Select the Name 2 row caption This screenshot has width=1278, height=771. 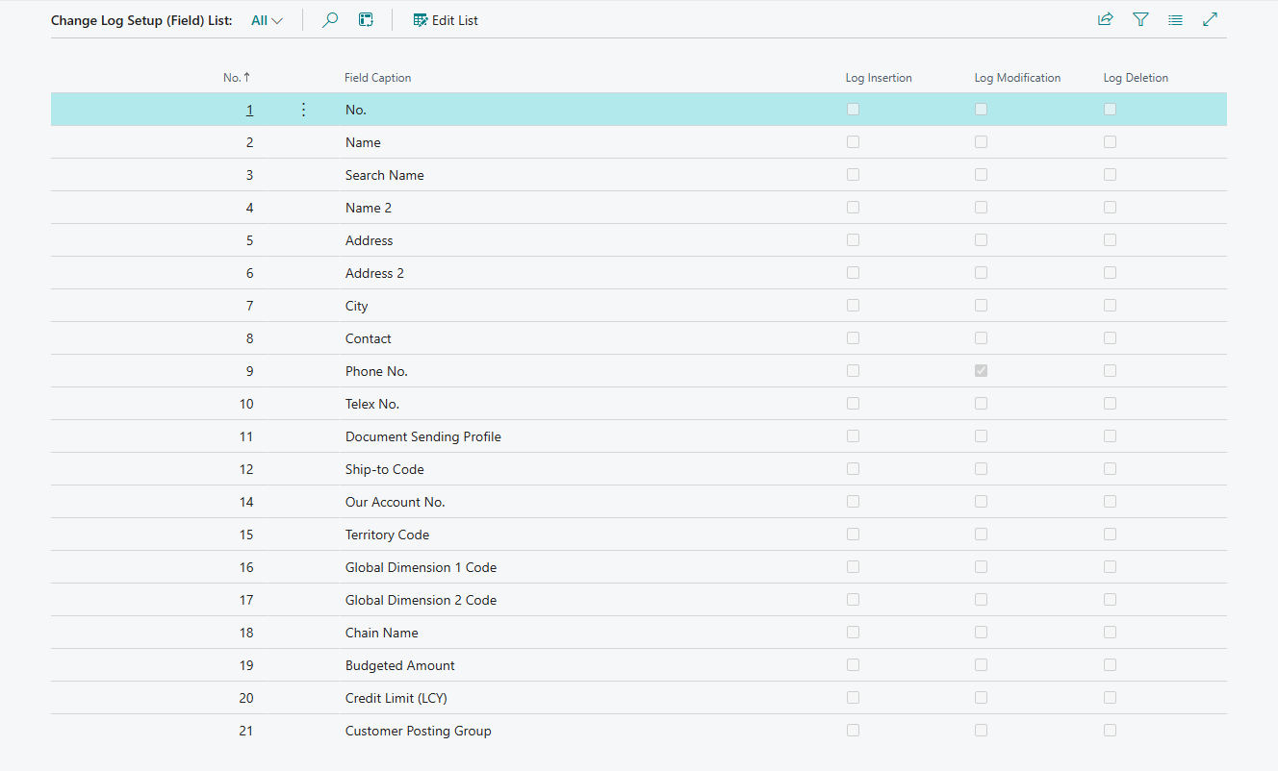click(x=369, y=208)
